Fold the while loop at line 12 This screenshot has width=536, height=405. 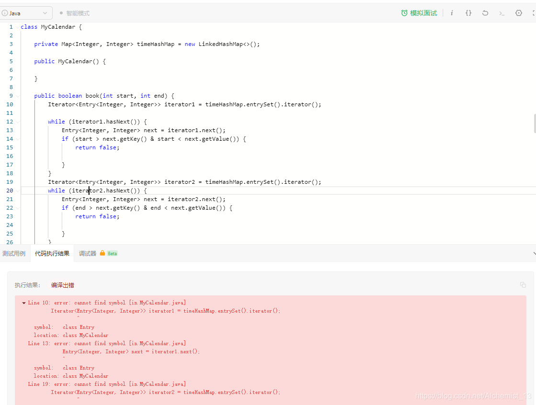(18, 122)
